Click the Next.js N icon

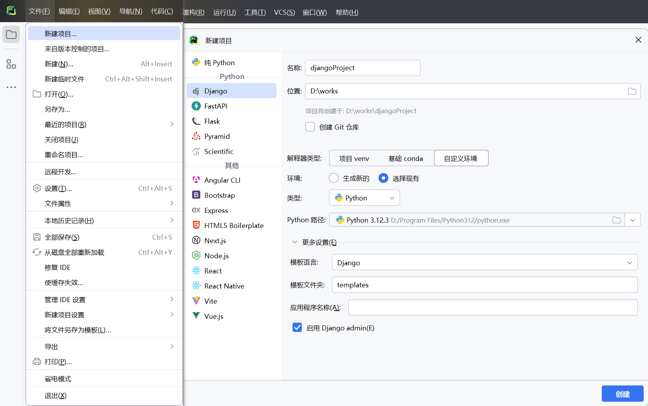click(x=196, y=240)
